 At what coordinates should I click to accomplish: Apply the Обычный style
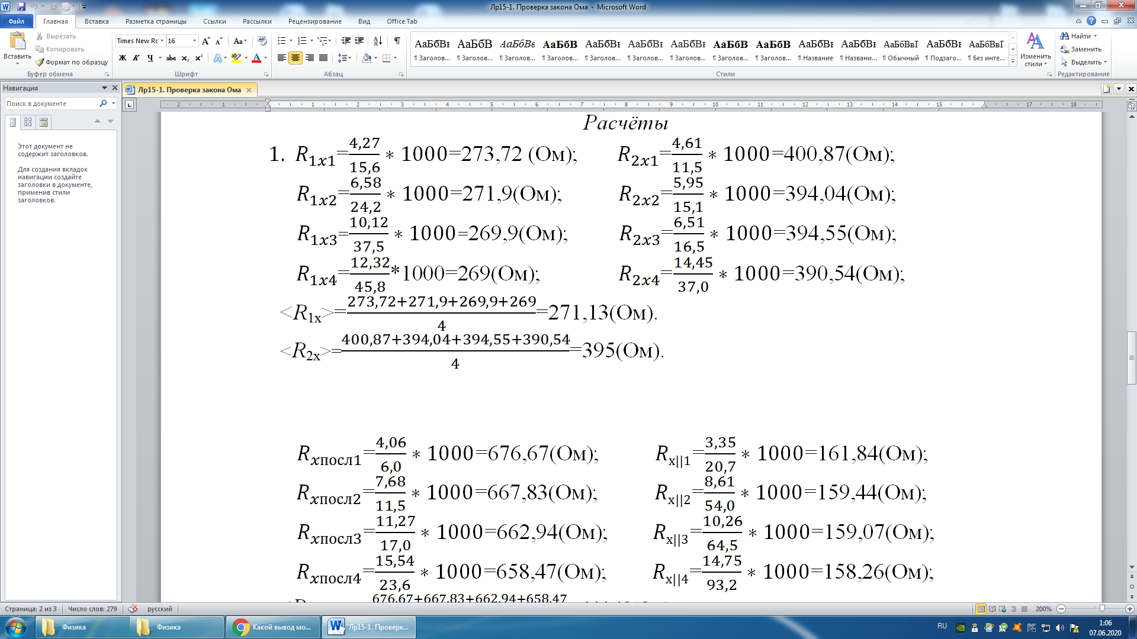[901, 50]
